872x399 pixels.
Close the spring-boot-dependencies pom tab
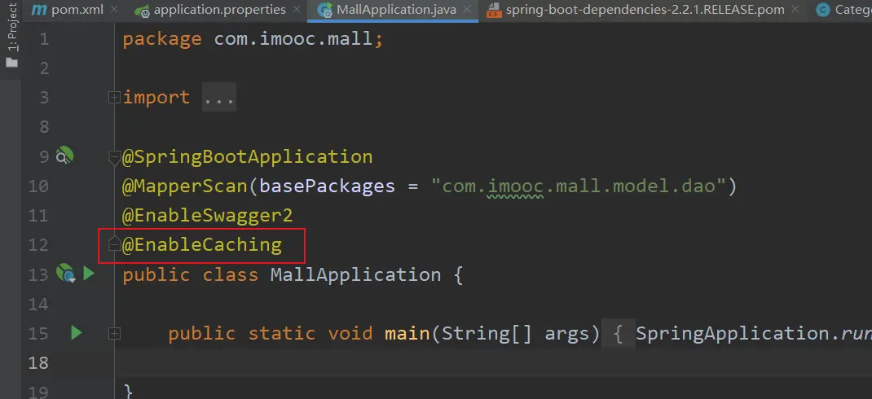point(796,10)
